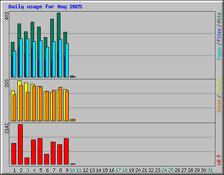The height and width of the screenshot is (175, 224).
Task: Click green day 10 on the x-axis
Action: [x=72, y=170]
